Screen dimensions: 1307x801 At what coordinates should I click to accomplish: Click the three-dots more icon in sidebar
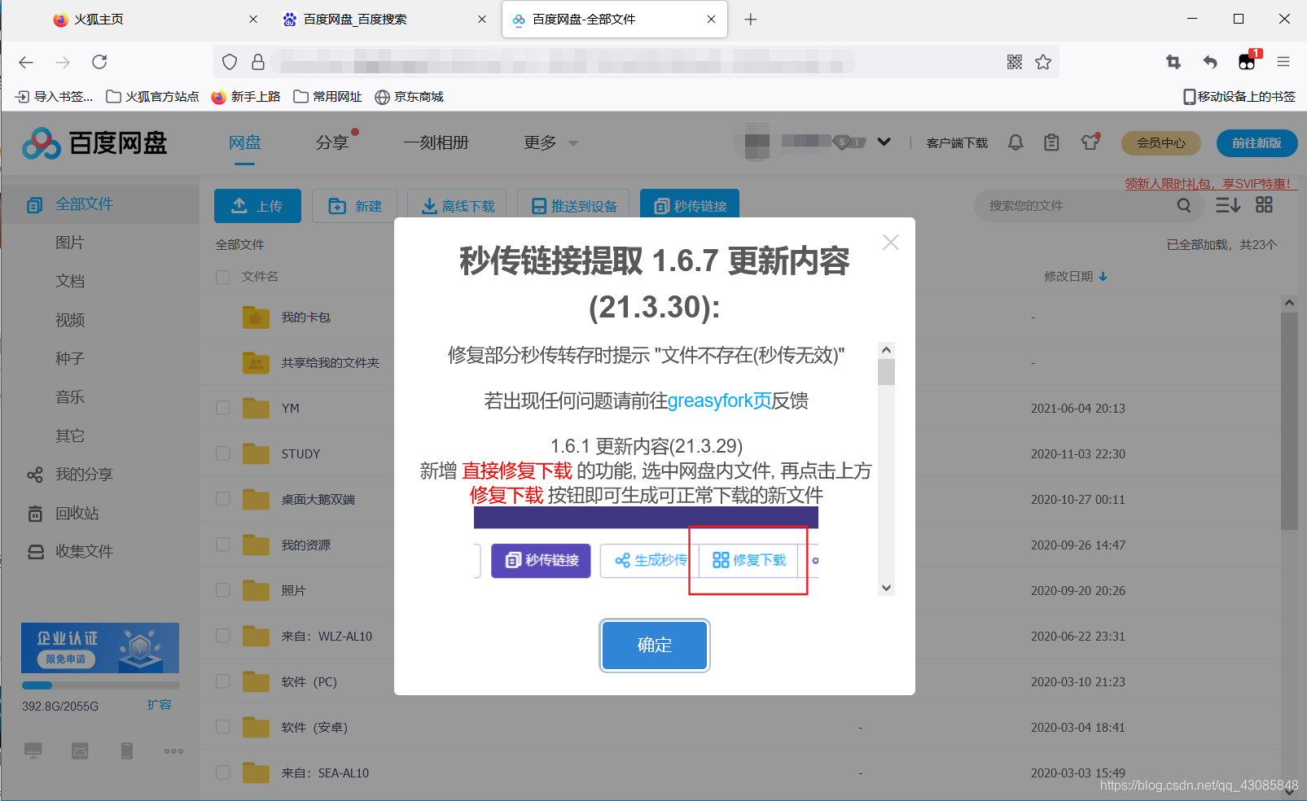(x=173, y=751)
